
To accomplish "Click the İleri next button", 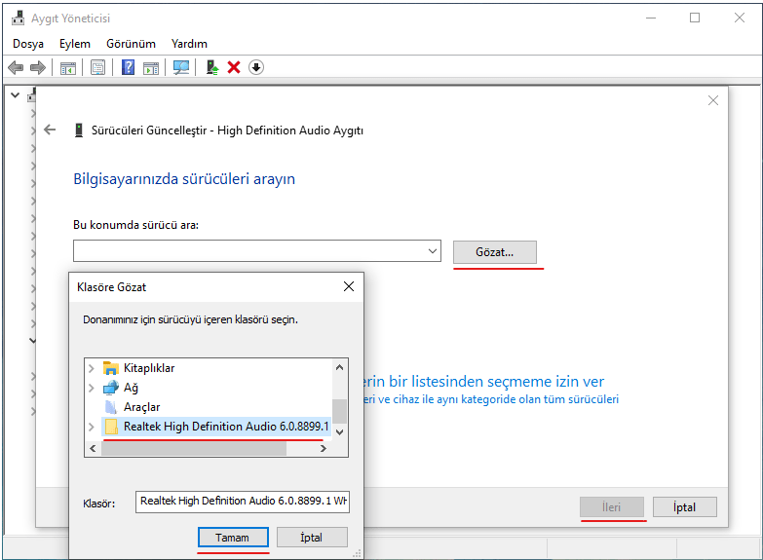I will 612,507.
